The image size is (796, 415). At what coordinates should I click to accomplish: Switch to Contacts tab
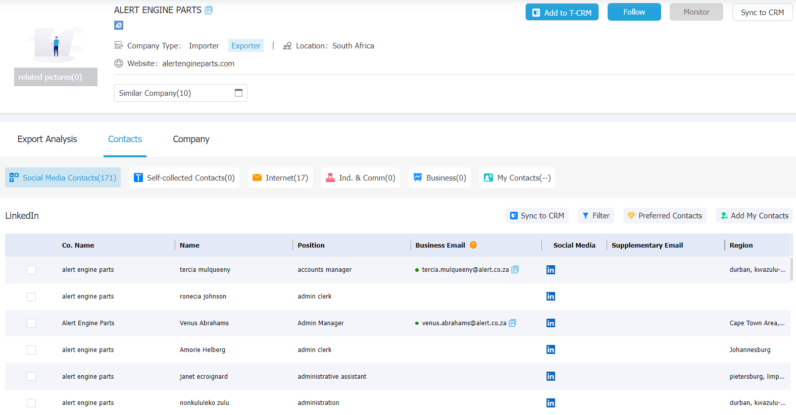tap(125, 139)
